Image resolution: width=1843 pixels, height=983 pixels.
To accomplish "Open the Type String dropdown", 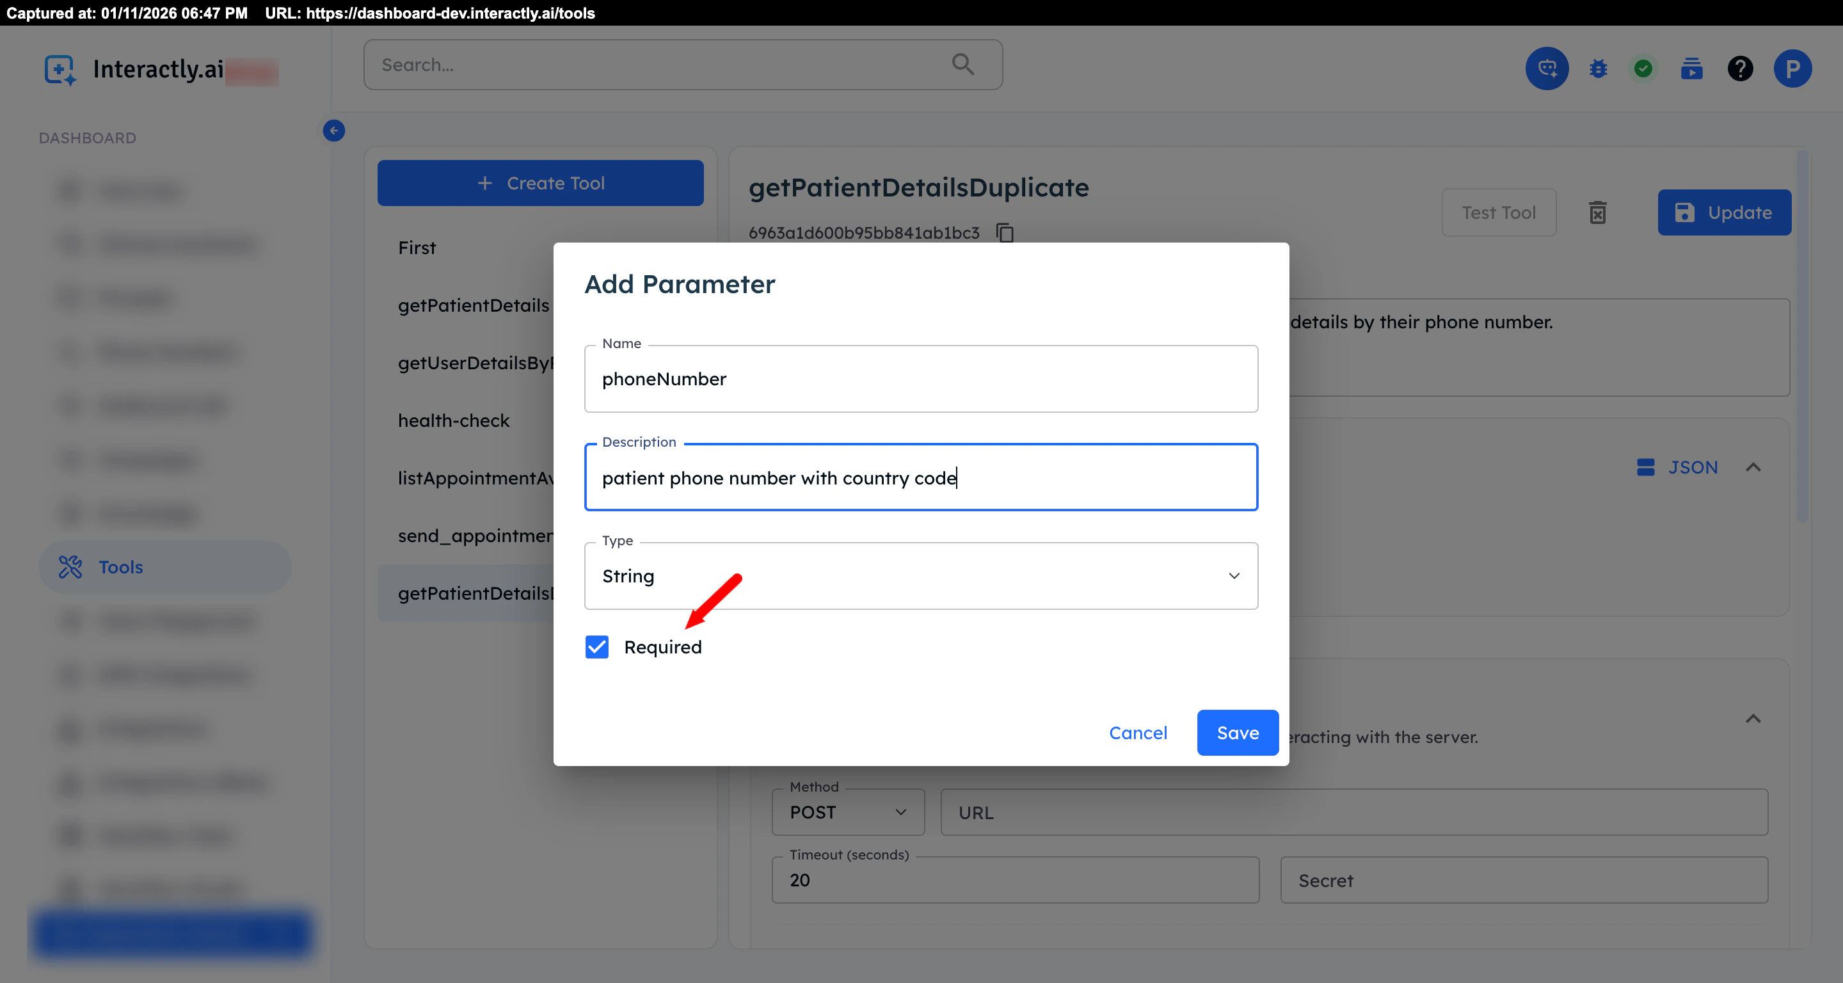I will (921, 576).
